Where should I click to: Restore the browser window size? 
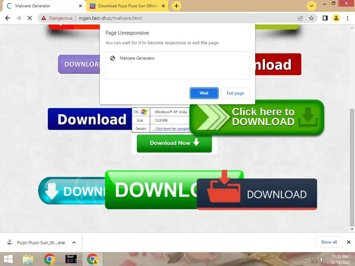click(333, 3)
